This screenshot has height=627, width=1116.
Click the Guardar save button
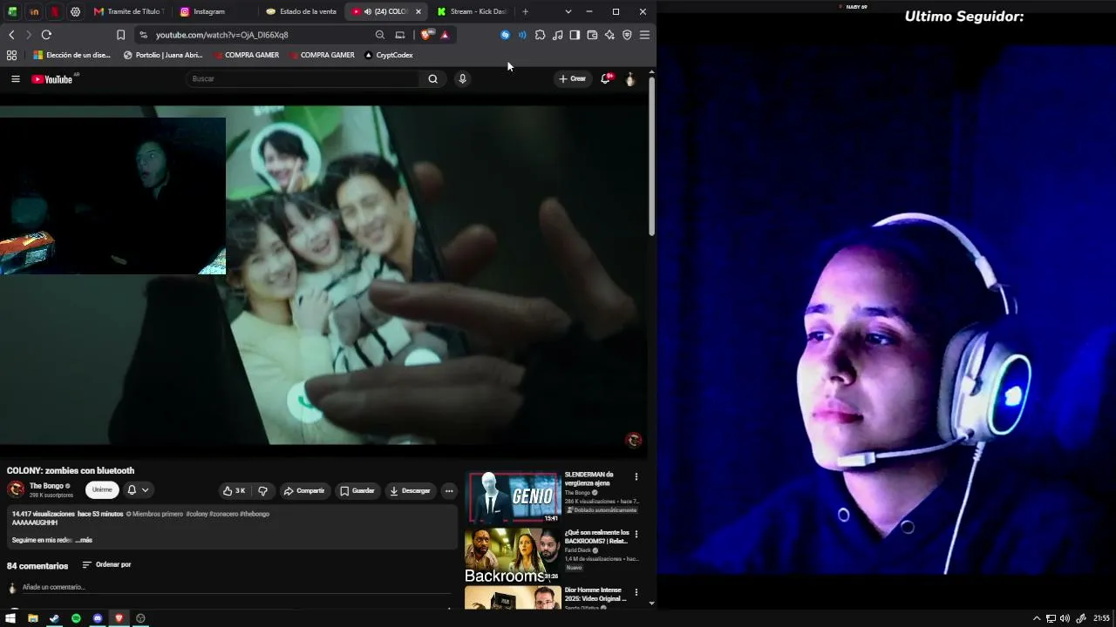357,491
